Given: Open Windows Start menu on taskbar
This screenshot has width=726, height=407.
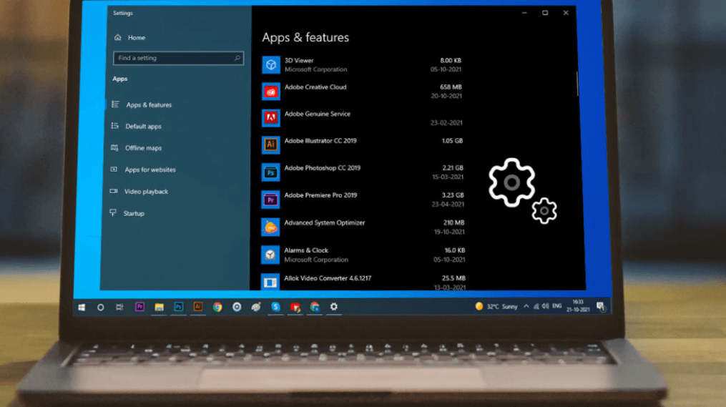Looking at the screenshot, I should point(82,307).
